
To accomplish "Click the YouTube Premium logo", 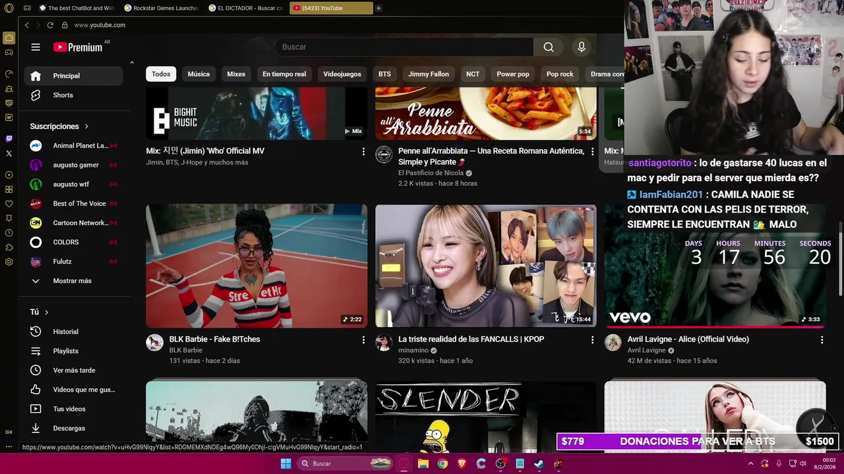I will point(78,47).
